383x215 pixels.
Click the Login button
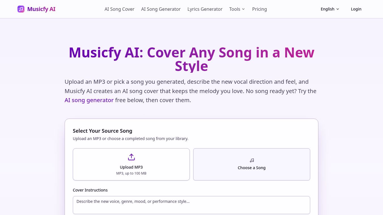pos(356,9)
